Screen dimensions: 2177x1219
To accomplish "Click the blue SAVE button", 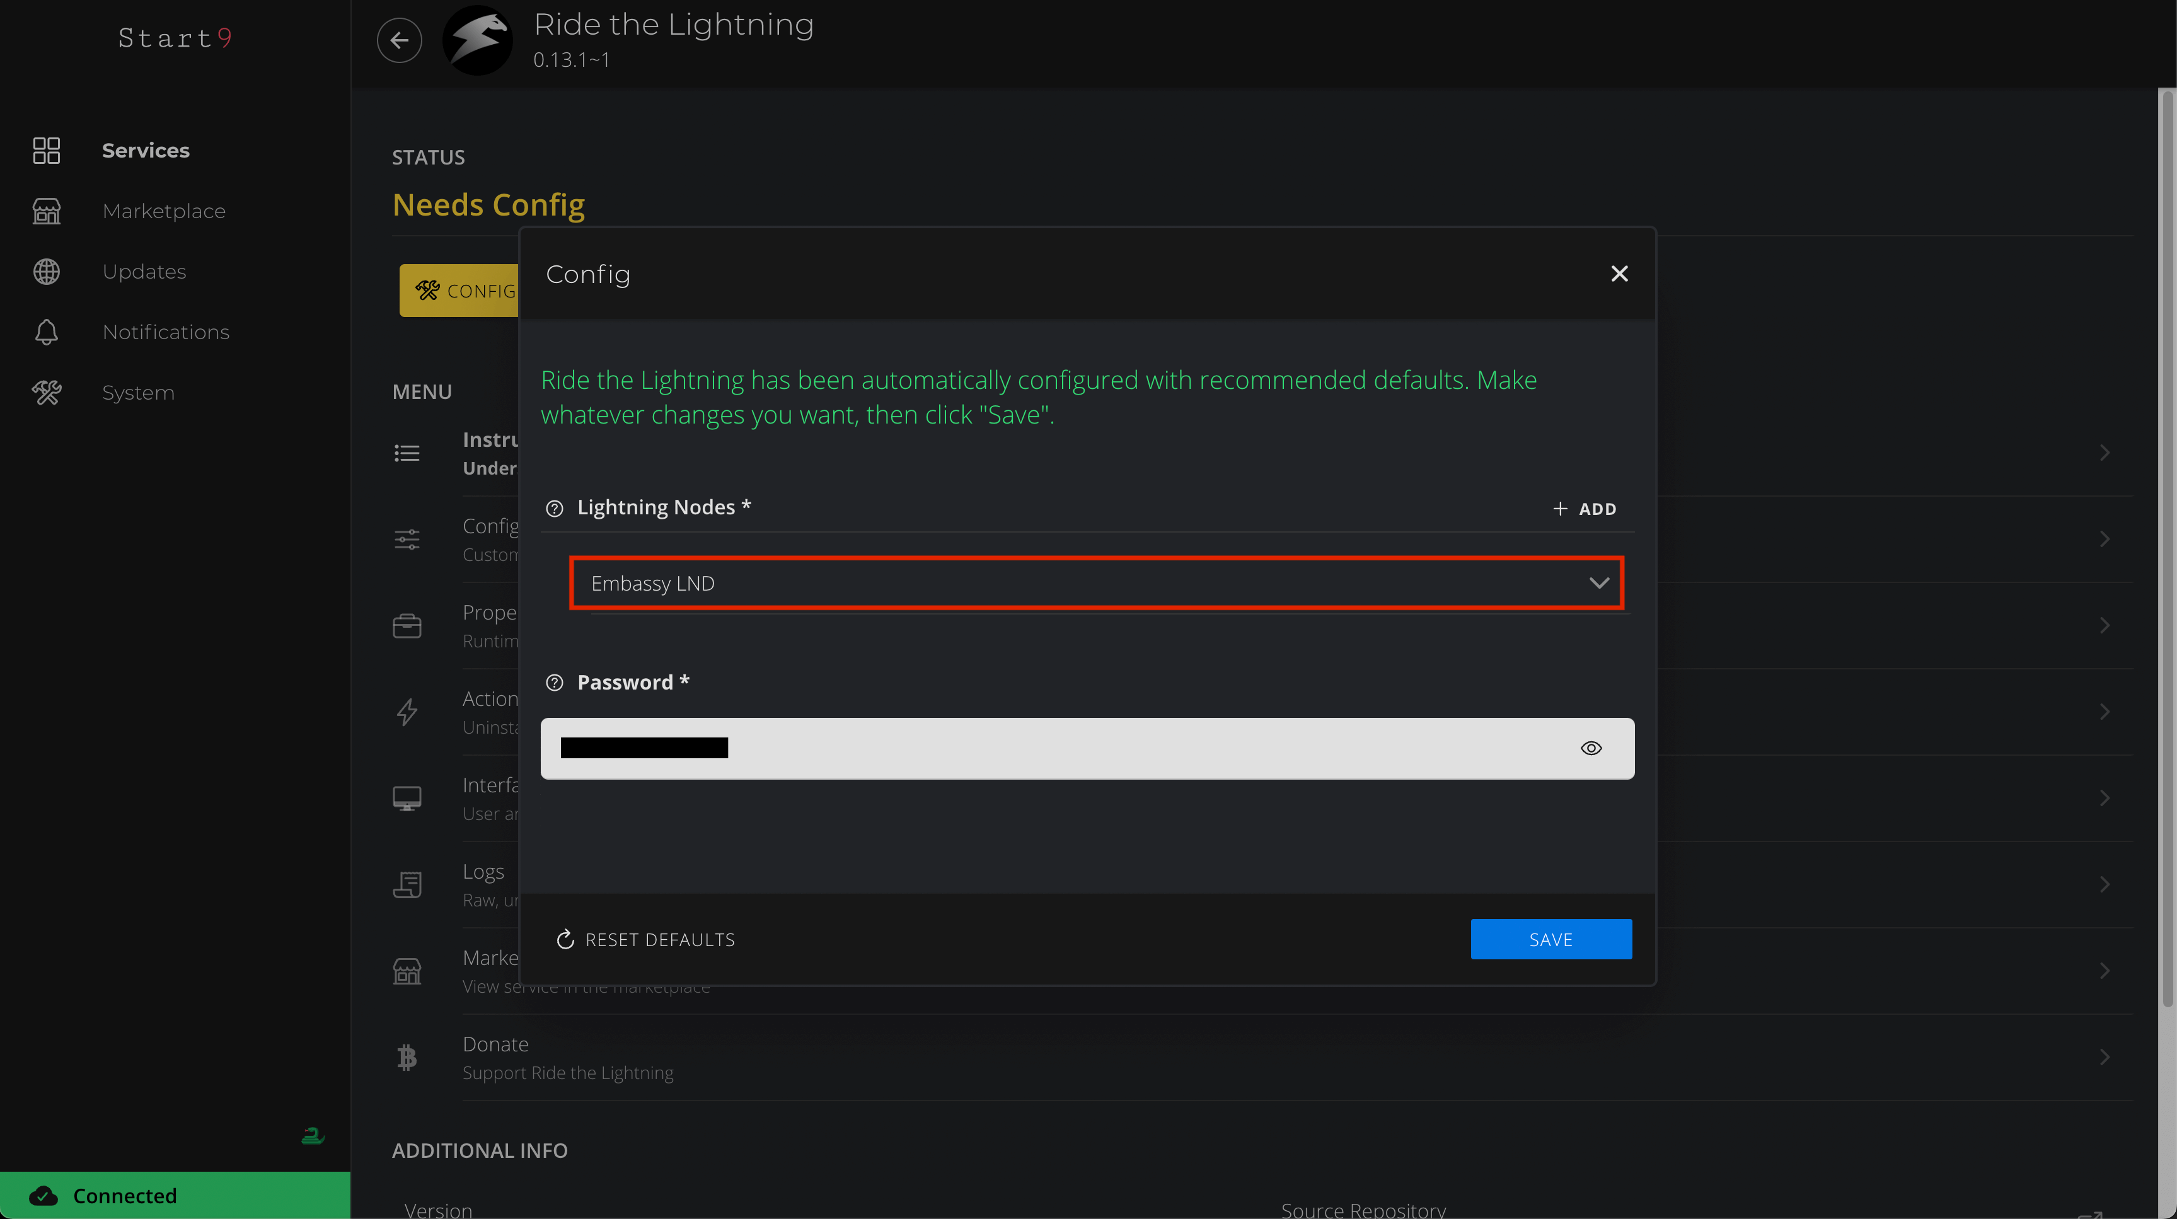I will (1550, 939).
